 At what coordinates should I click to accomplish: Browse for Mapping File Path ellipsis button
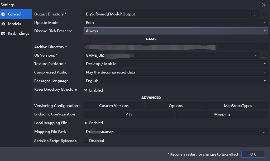point(264,132)
